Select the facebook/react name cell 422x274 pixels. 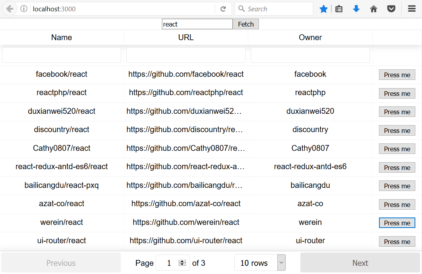click(62, 74)
